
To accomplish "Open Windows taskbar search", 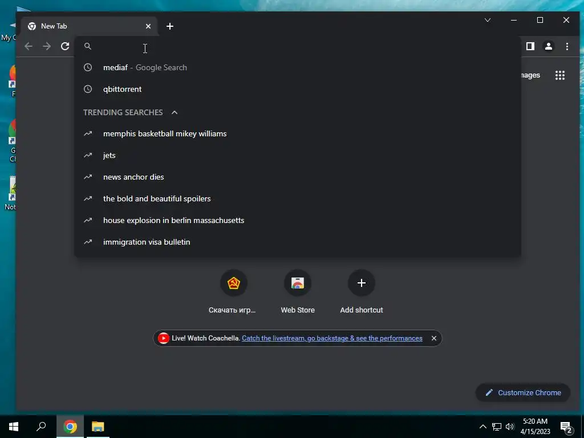I will point(41,427).
